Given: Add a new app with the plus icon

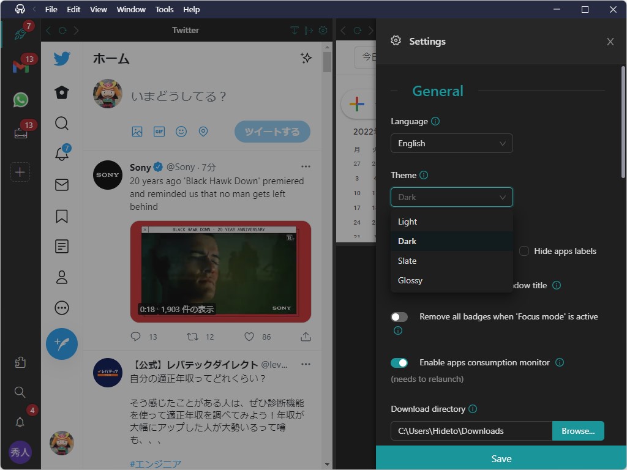Looking at the screenshot, I should (x=20, y=172).
